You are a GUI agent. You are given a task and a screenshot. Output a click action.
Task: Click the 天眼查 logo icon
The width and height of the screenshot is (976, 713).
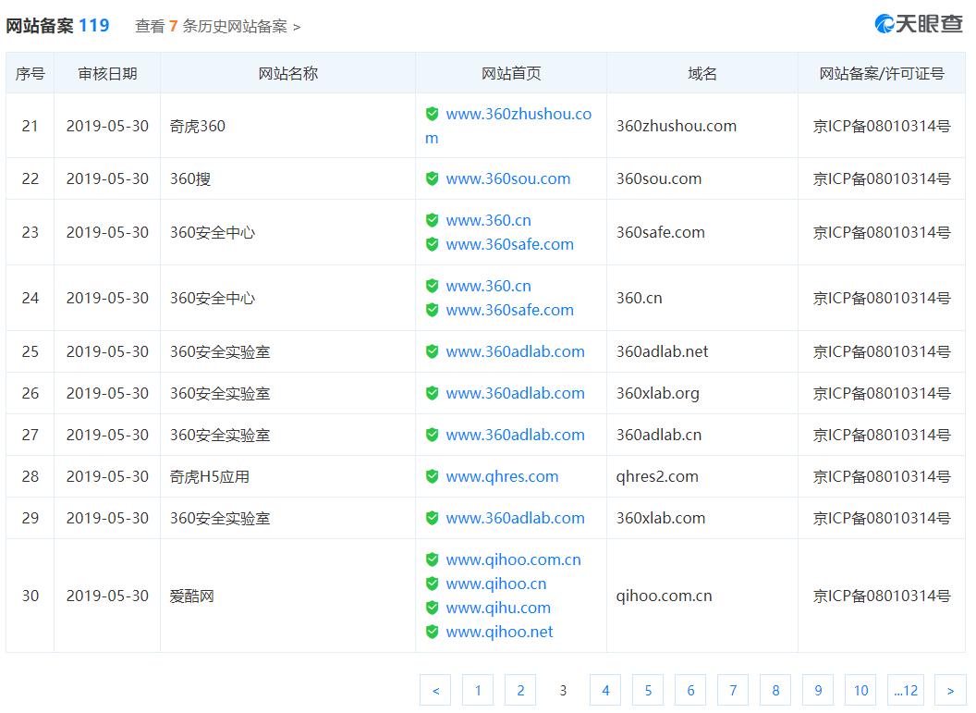[884, 22]
